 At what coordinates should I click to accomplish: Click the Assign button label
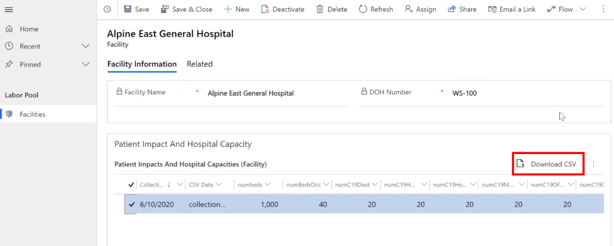pos(426,9)
